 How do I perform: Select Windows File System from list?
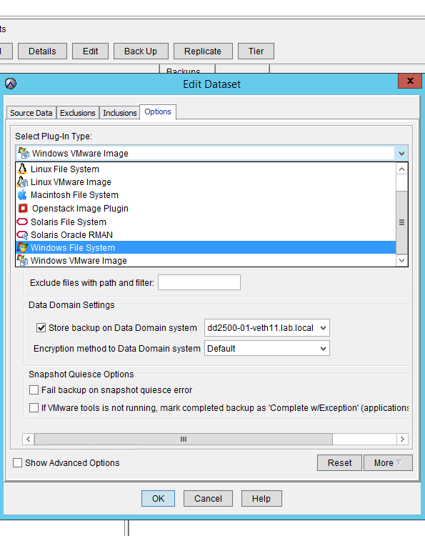click(206, 247)
